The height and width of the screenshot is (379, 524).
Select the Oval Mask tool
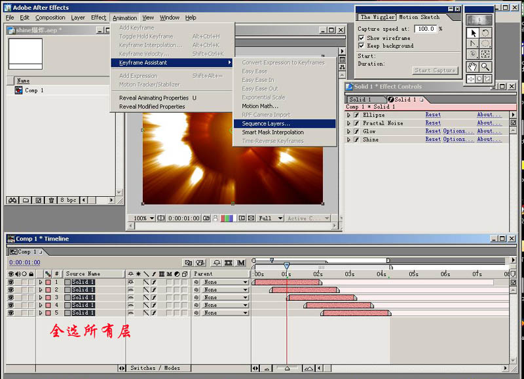[485, 43]
